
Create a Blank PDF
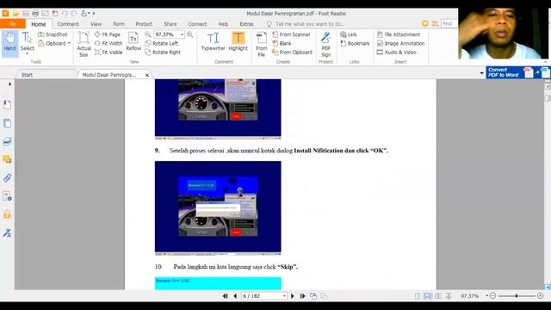[282, 43]
